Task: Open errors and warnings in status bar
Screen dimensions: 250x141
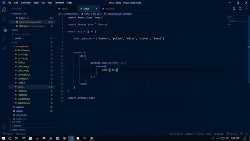Action: (21, 134)
